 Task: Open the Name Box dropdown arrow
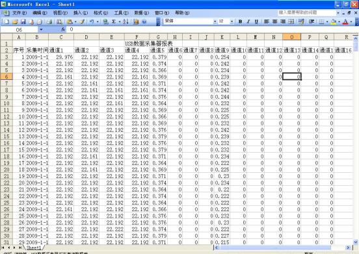(41, 29)
